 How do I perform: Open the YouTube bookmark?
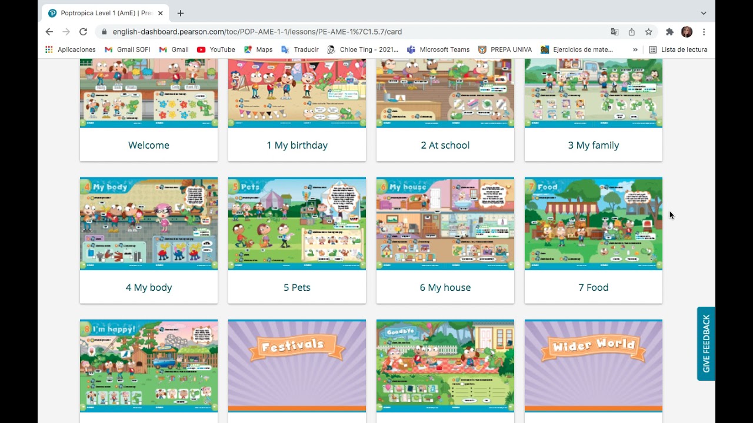click(x=216, y=49)
